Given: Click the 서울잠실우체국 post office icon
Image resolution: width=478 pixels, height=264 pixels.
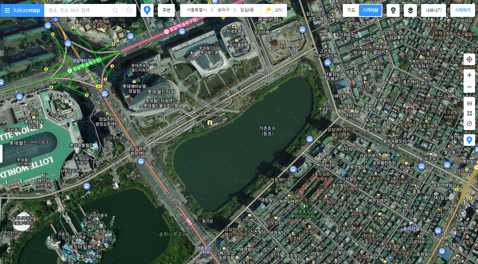Looking at the screenshot, I should click(x=332, y=69).
